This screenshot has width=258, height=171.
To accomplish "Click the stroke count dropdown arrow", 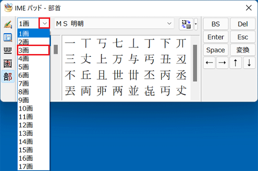I will coord(45,23).
